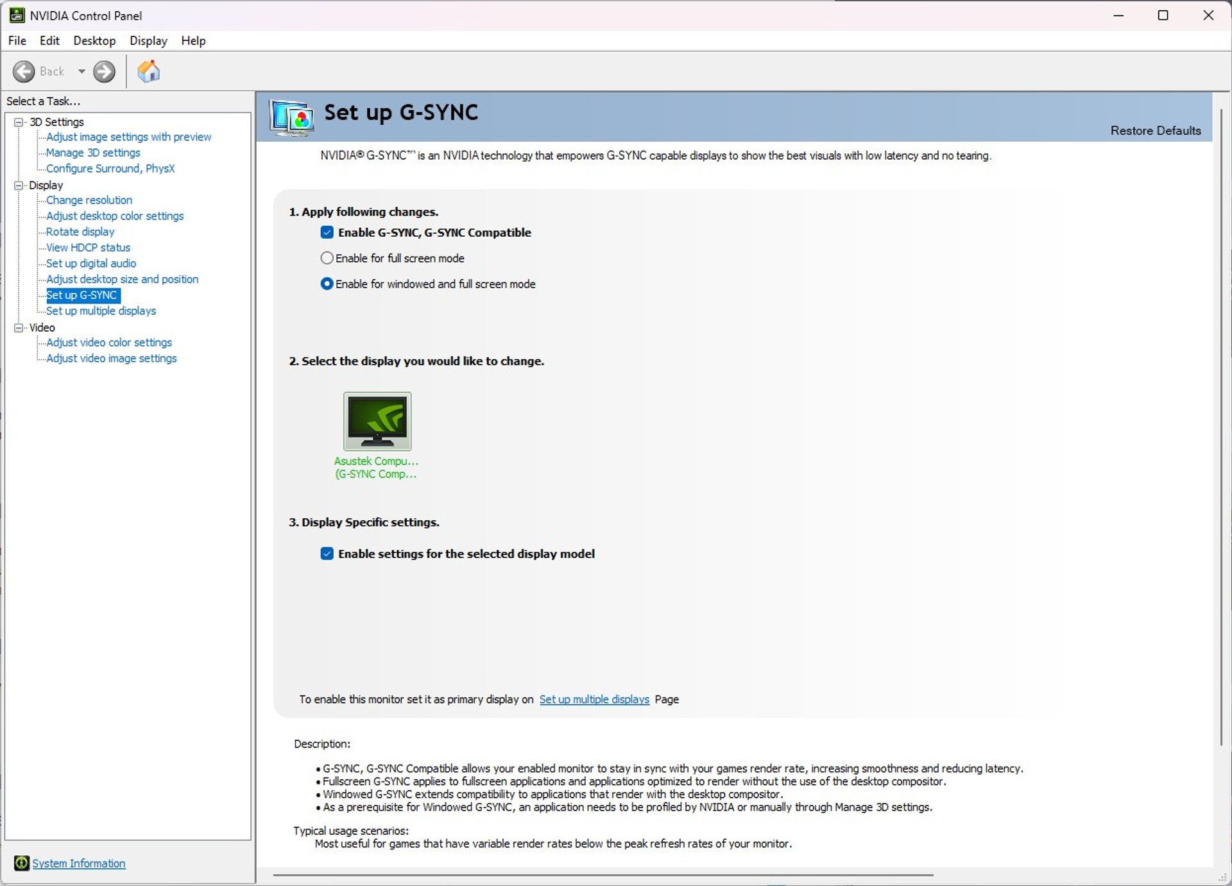Screen dimensions: 1232x886
Task: Toggle Enable settings for selected display model
Action: point(327,554)
